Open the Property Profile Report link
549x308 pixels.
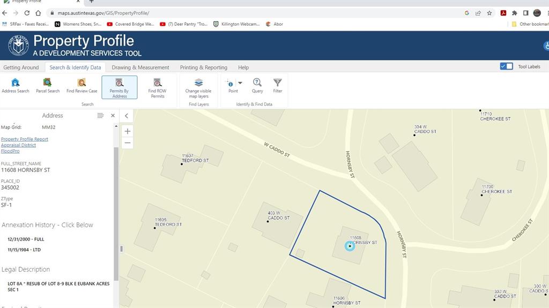point(25,139)
